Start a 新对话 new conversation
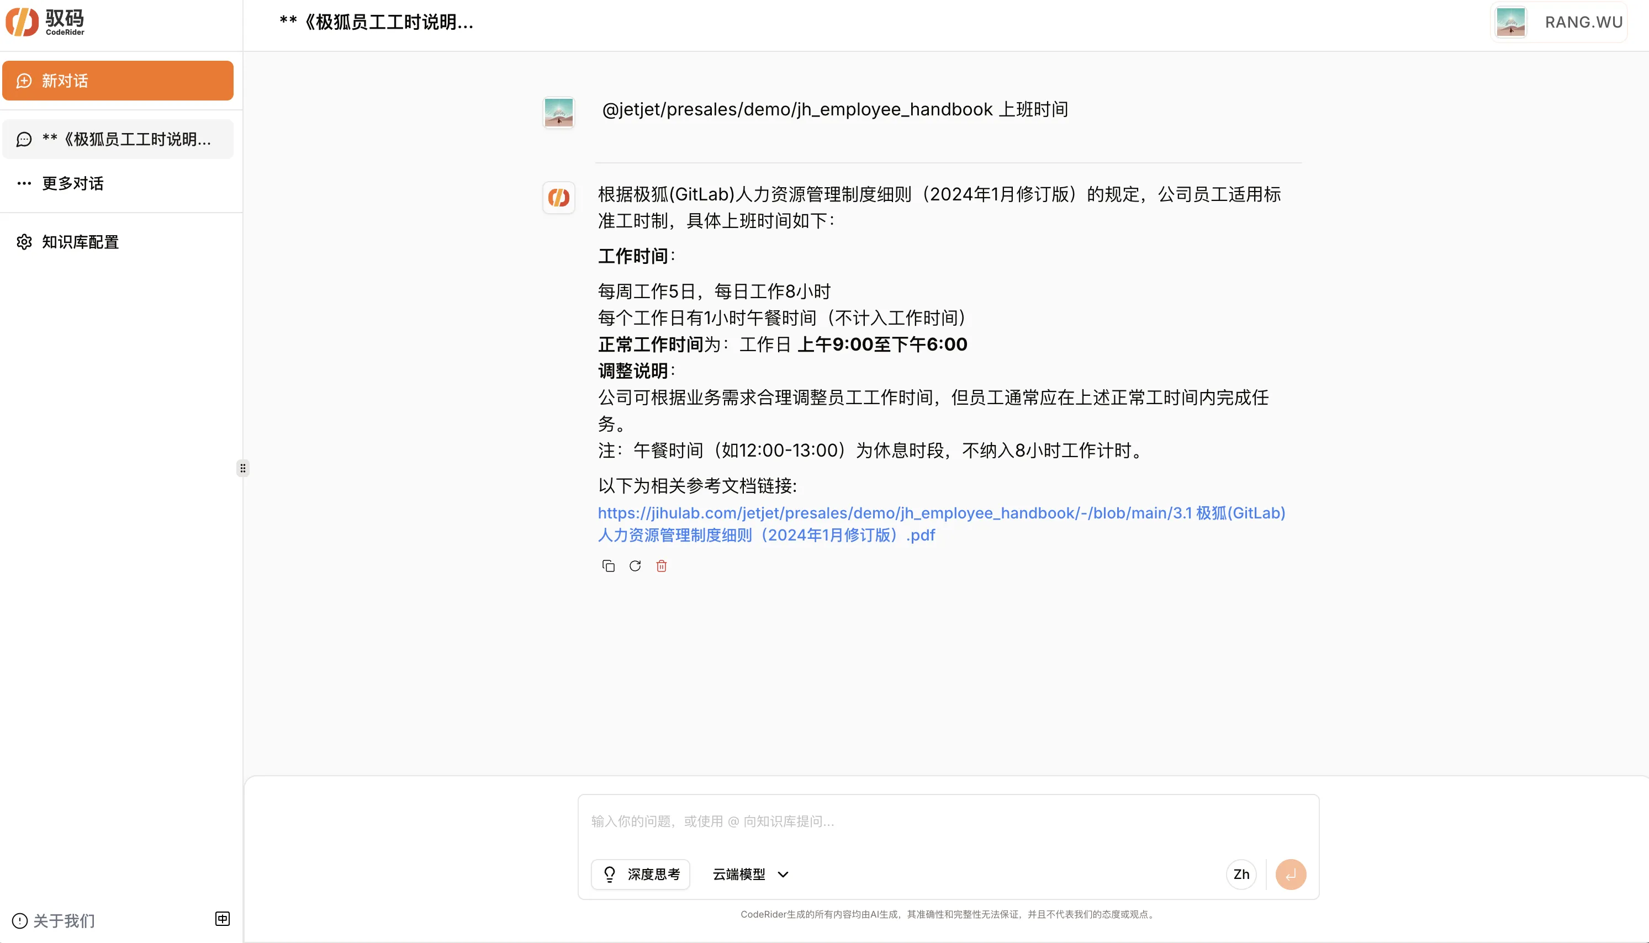This screenshot has height=943, width=1649. coord(118,81)
